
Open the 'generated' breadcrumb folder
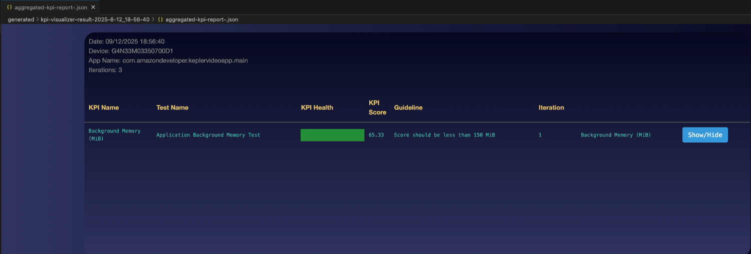[x=21, y=19]
